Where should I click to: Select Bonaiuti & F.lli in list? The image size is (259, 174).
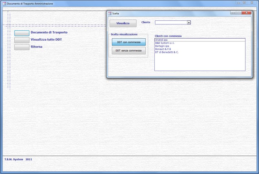[200, 49]
